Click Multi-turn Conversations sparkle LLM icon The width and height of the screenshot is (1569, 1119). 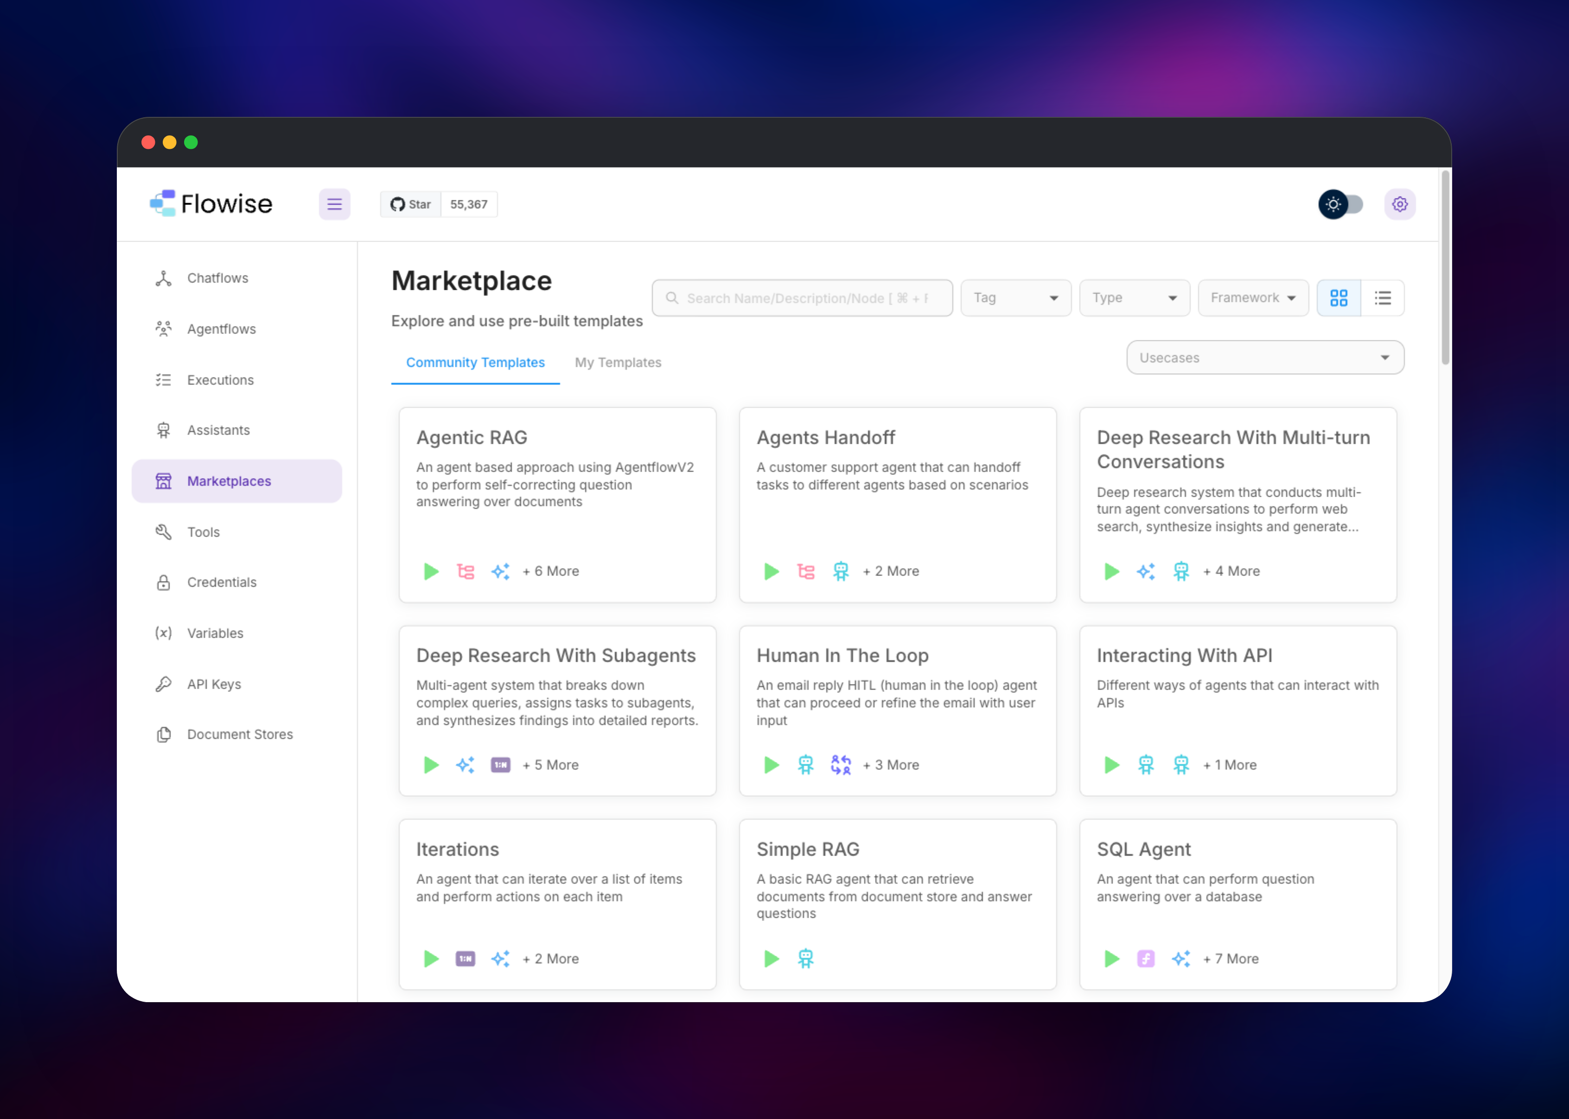(1146, 571)
